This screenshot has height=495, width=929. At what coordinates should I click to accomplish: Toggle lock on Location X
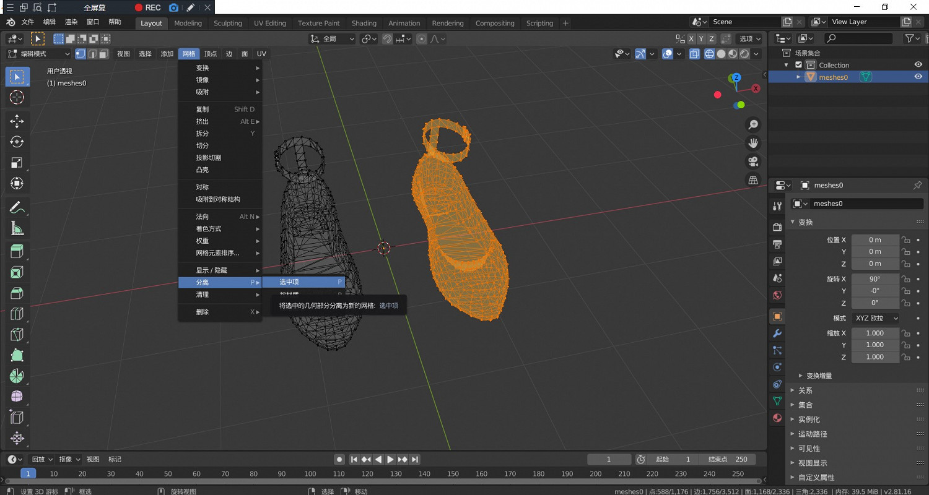click(905, 240)
